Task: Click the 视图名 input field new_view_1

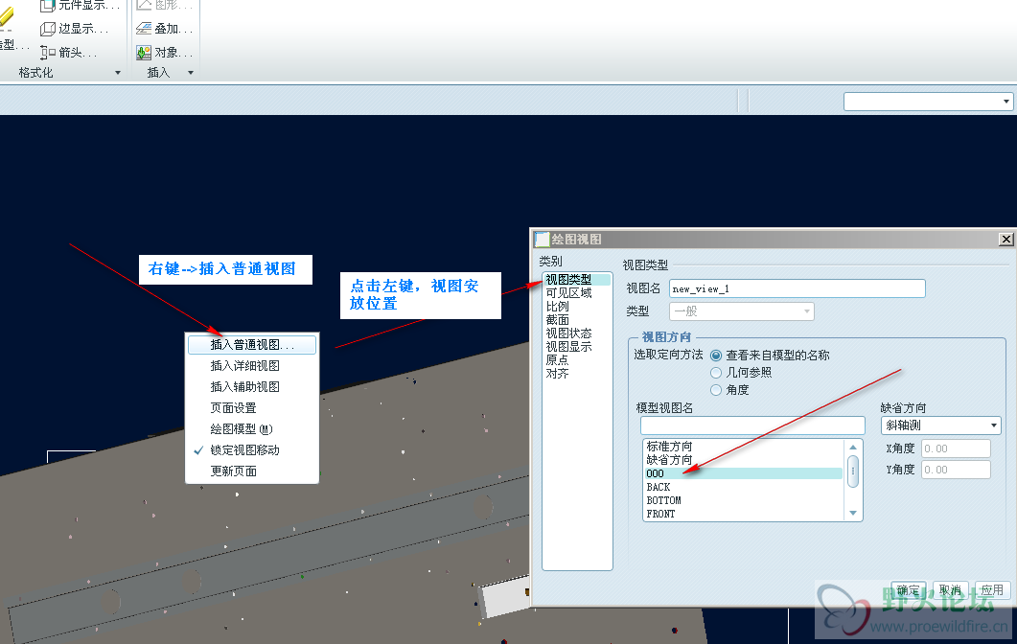Action: 797,288
